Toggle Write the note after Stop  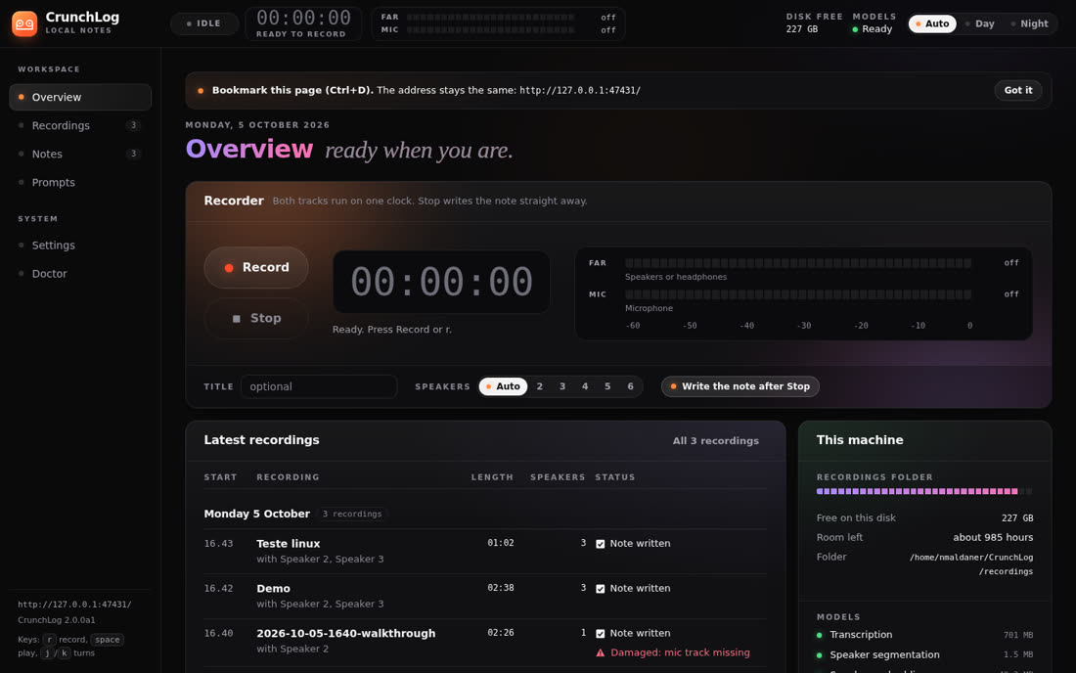click(740, 386)
